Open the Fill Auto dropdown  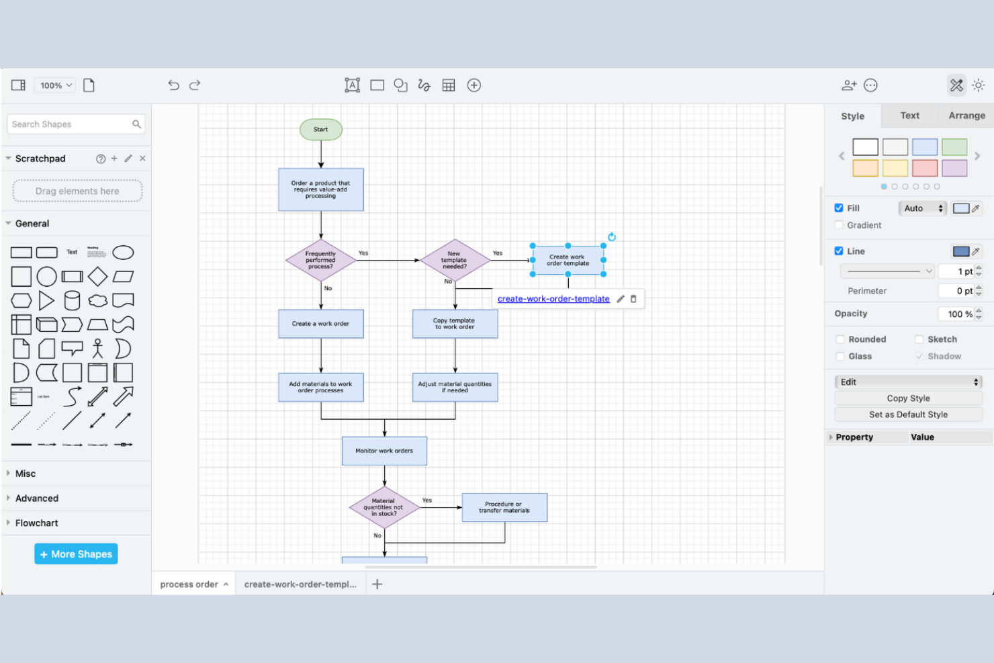coord(921,208)
